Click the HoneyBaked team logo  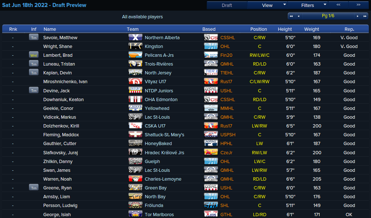click(135, 143)
